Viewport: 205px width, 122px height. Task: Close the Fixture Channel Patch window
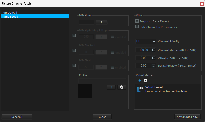[x=202, y=4]
